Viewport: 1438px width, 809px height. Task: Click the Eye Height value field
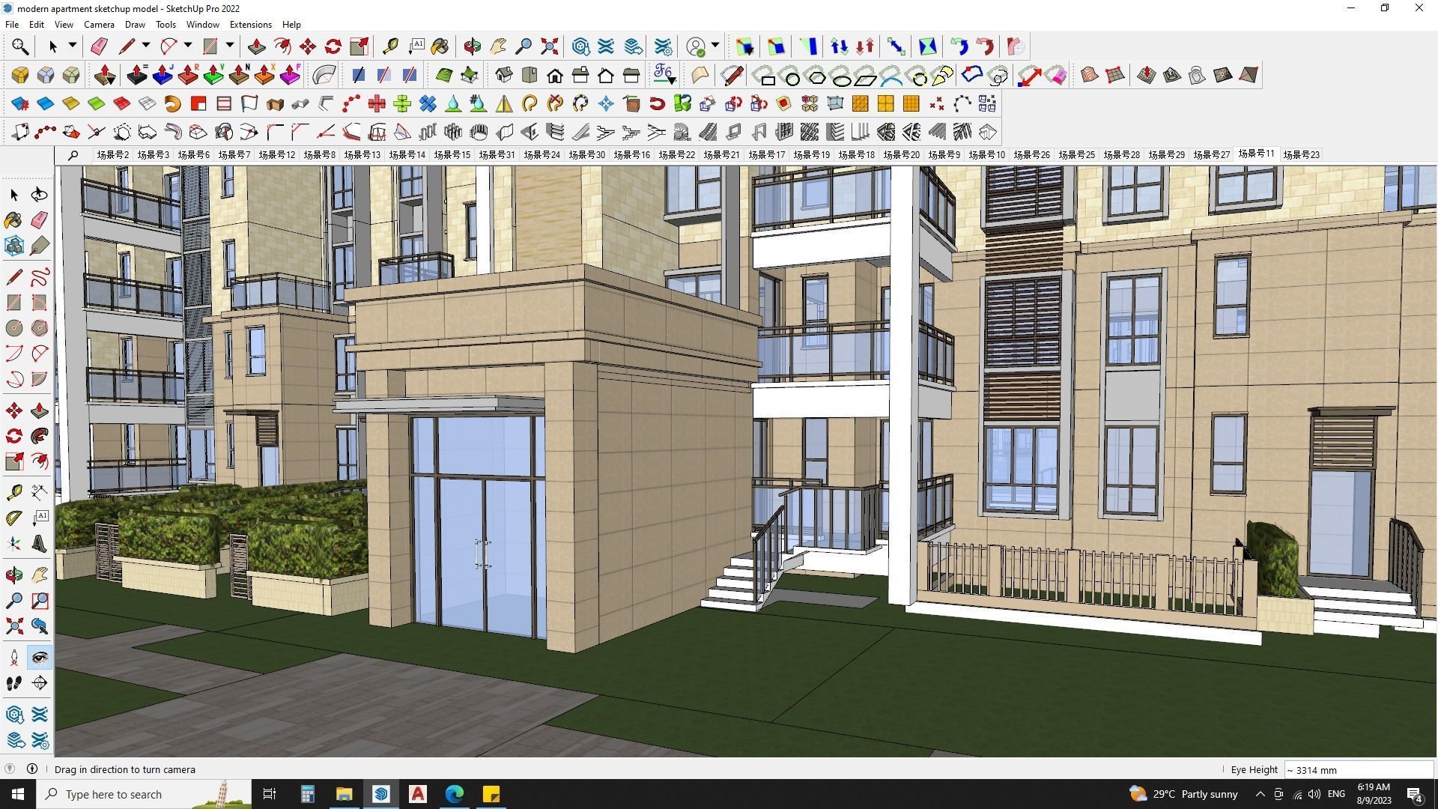point(1359,770)
